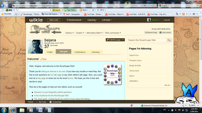Click the RuneScape Wiki logo
This screenshot has width=202, height=113.
point(45,29)
